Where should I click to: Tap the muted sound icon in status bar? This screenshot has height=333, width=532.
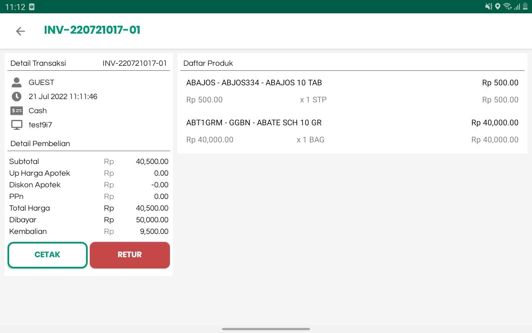[488, 6]
